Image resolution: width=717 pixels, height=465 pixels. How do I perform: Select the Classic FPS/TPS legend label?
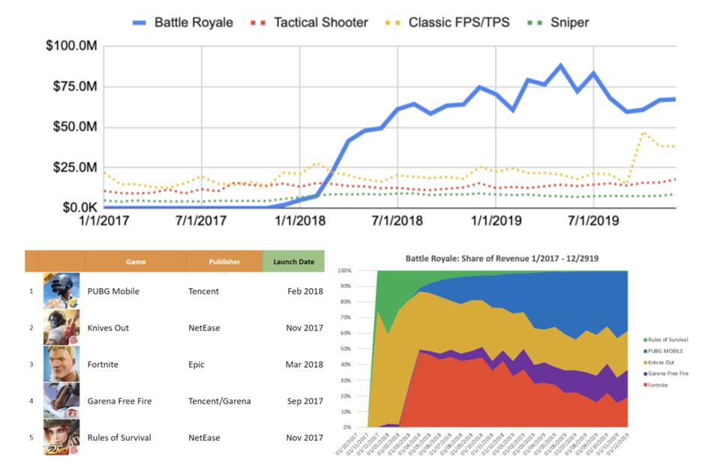459,22
